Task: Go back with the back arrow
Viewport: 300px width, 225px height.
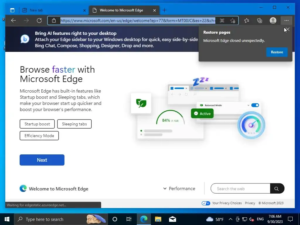Action: coord(13,21)
